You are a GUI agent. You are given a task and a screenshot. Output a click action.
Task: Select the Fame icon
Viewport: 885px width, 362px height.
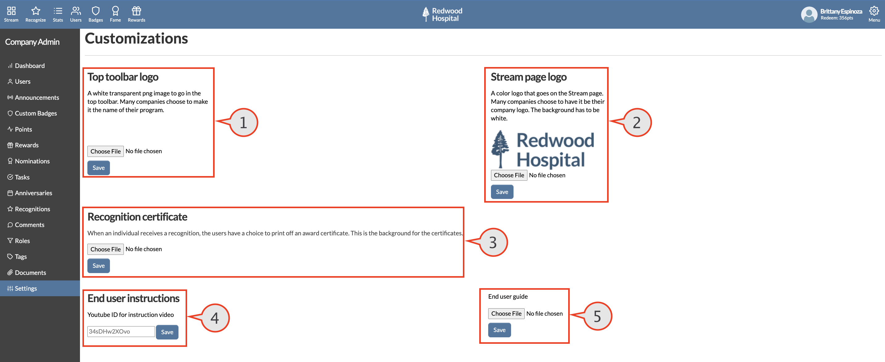115,14
